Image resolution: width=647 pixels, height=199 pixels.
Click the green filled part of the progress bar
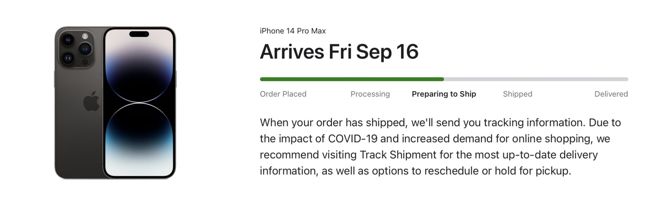point(352,79)
